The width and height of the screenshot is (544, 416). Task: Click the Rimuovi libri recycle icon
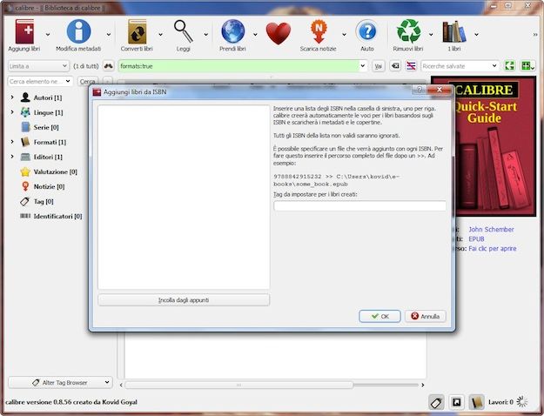408,31
